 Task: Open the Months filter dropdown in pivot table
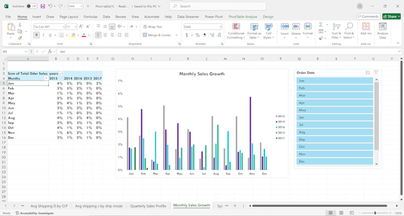pos(46,78)
